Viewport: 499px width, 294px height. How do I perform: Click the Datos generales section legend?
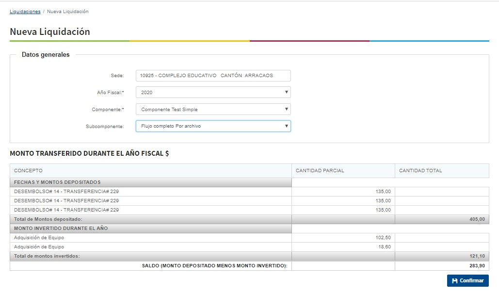[x=46, y=55]
